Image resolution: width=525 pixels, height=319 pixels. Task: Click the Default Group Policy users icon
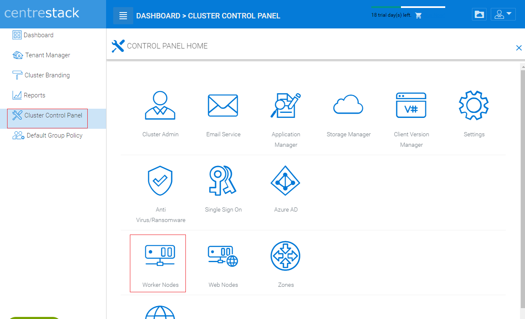18,135
